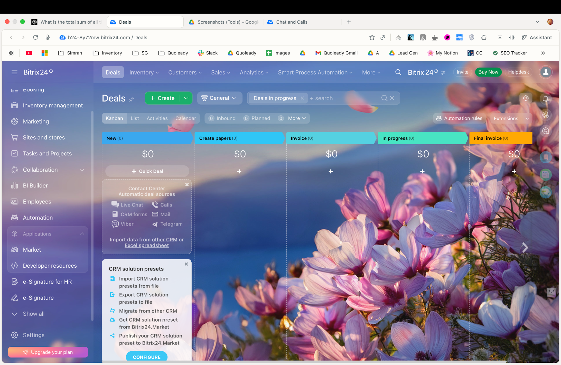Select the Calls automatic deal source
Image resolution: width=561 pixels, height=365 pixels.
155,205
